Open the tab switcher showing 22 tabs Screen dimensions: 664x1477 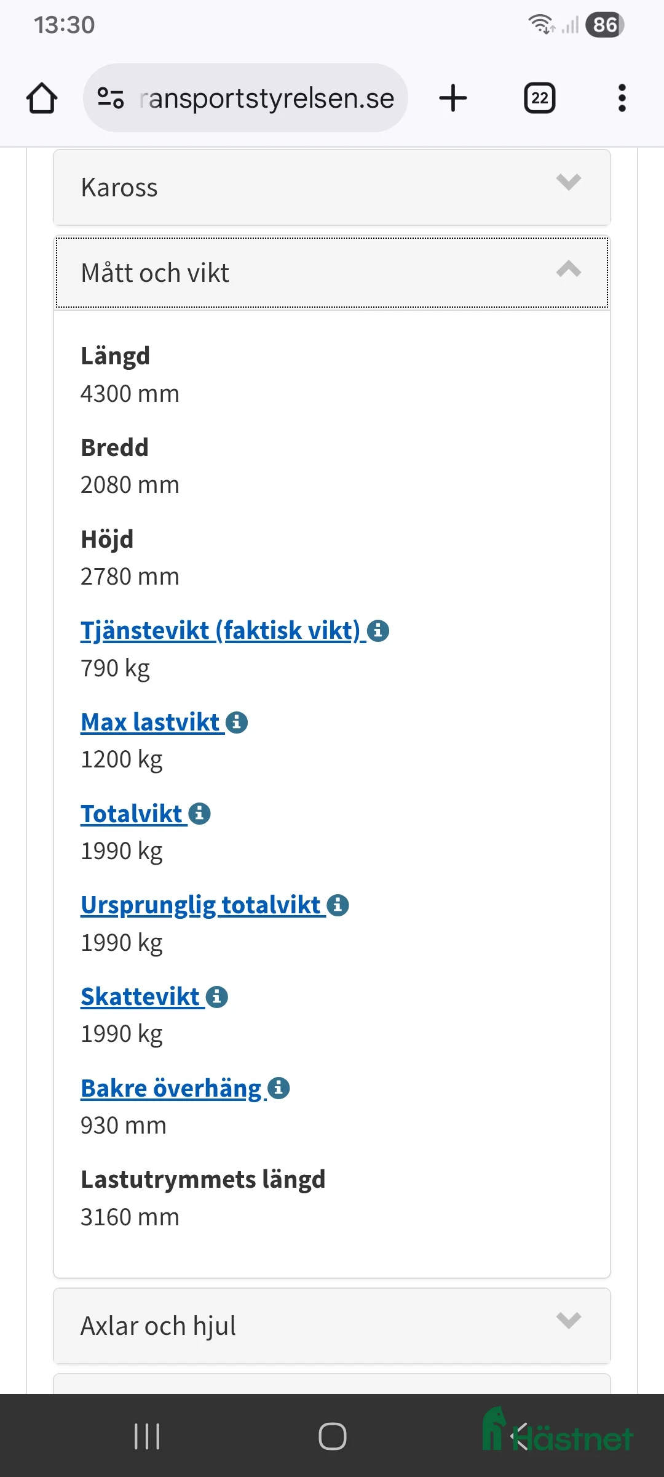[x=539, y=97]
